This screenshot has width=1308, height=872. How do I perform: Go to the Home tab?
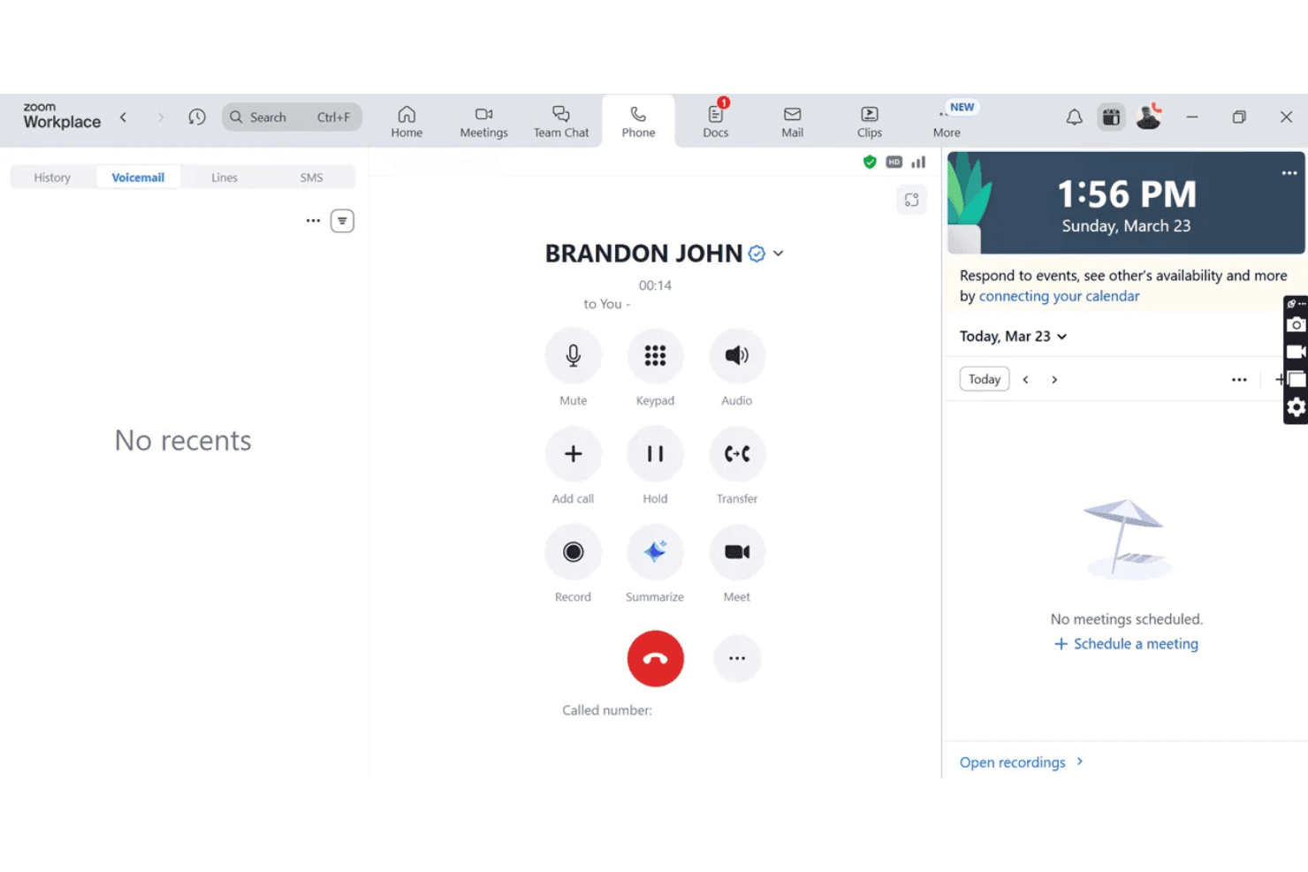(x=407, y=122)
